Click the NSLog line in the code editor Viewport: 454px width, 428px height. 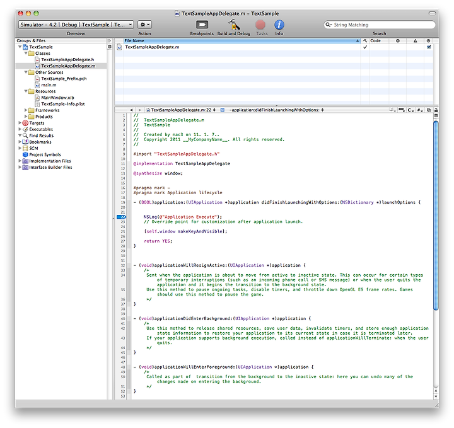pos(183,217)
